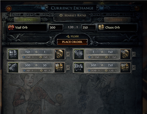The height and width of the screenshot is (114, 147).
Task: Open the I Want currency selector
Action: click(27, 20)
